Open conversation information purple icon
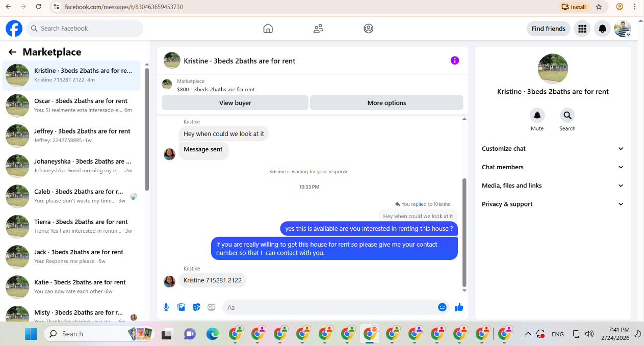Screen dimensions: 644x346 (455, 61)
